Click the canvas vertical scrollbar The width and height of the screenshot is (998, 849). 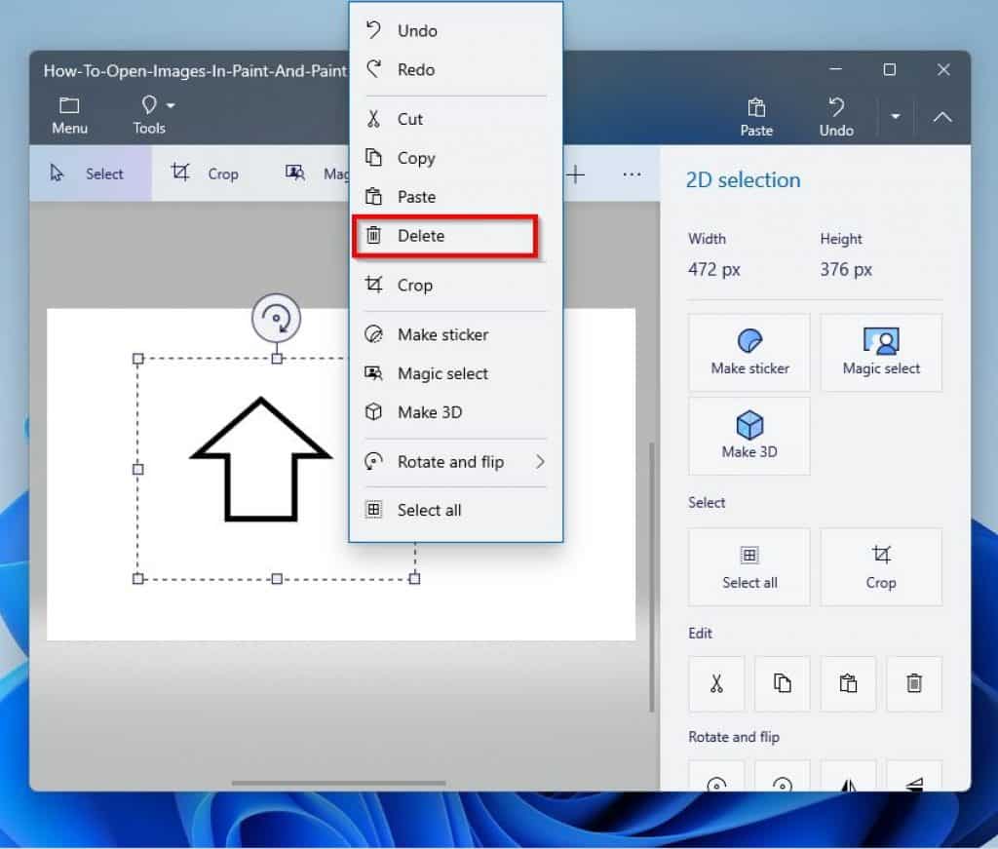[652, 577]
